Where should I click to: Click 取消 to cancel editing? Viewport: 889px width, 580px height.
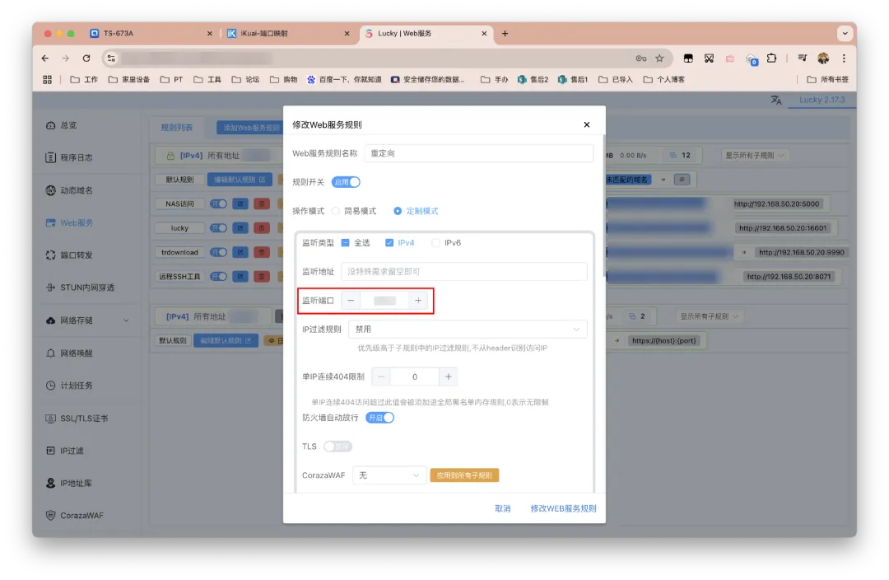[x=502, y=508]
